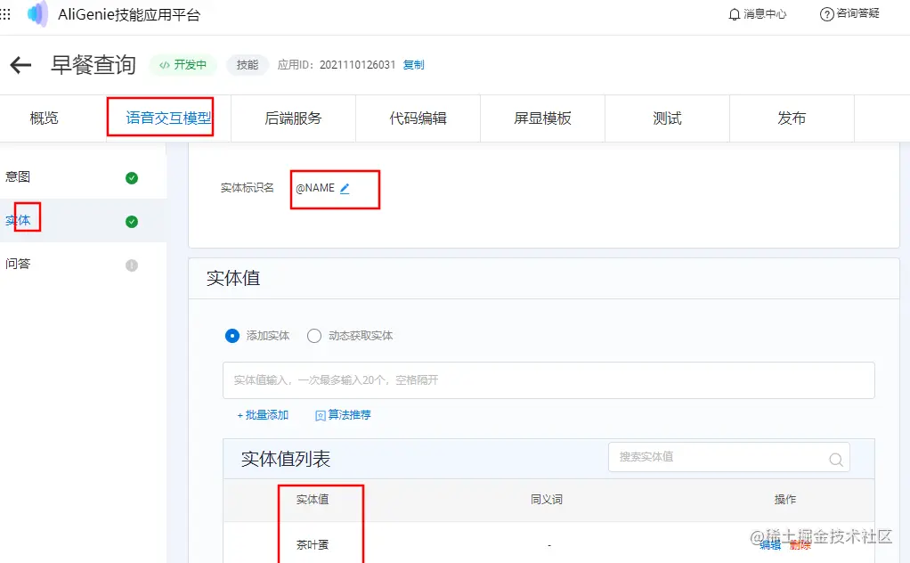Click the 复制 link next to app ID
910x563 pixels.
point(414,65)
